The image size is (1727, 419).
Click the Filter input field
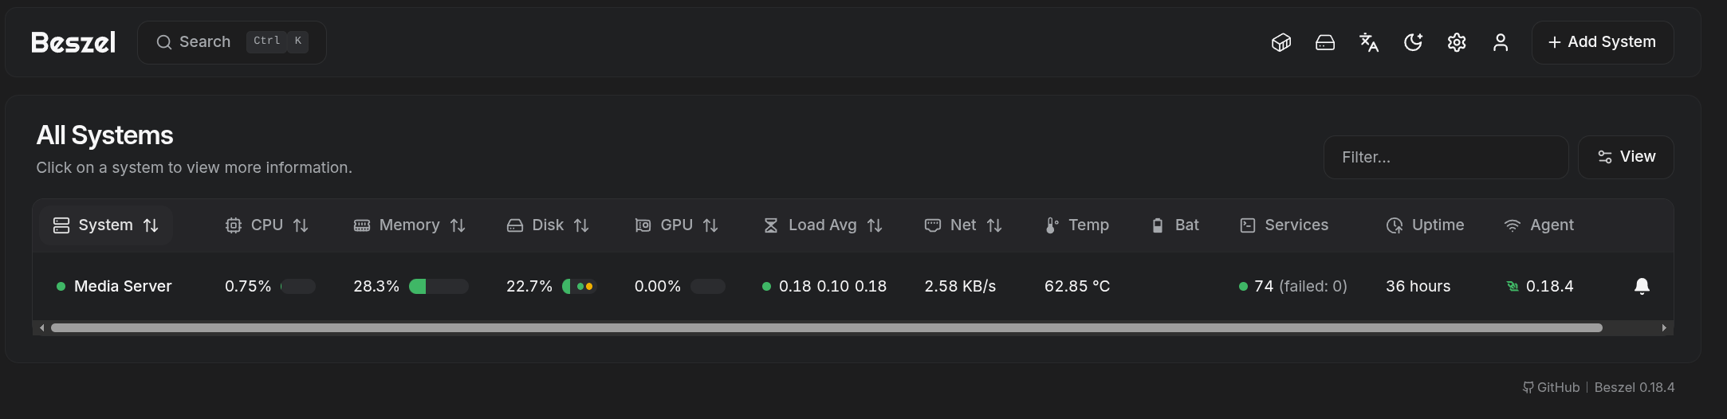click(1446, 157)
